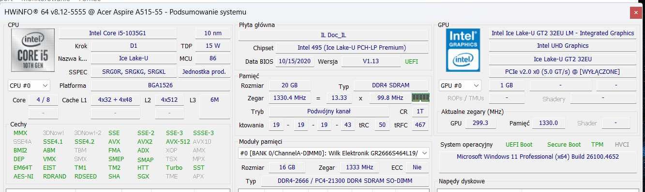Click the SSE4.1 feature label
645x192 pixels.
tap(53, 142)
